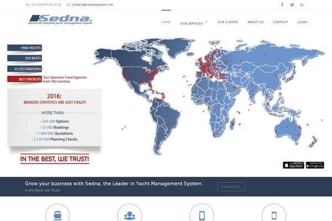Image resolution: width=332 pixels, height=221 pixels.
Task: Click the red 8873 BROKERS banner
Action: pyautogui.click(x=24, y=79)
